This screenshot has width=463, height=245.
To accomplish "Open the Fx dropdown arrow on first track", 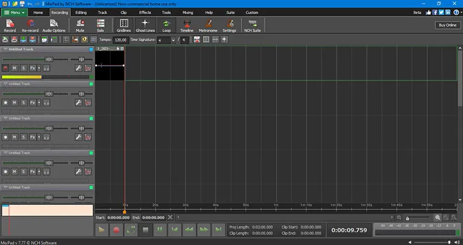I will click(x=39, y=68).
